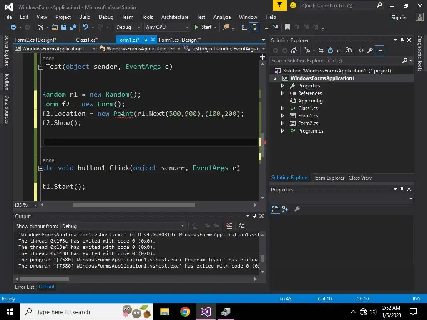The width and height of the screenshot is (427, 320).
Task: Open the Start button dropdown arrow
Action: click(x=215, y=27)
